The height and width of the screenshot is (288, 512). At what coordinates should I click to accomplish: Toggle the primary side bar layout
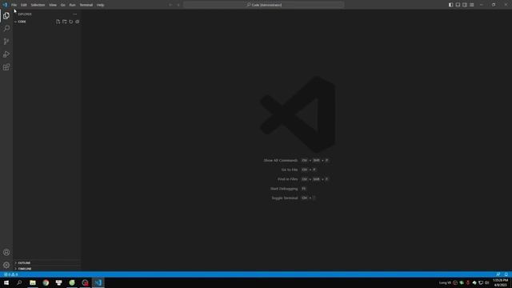[450, 5]
